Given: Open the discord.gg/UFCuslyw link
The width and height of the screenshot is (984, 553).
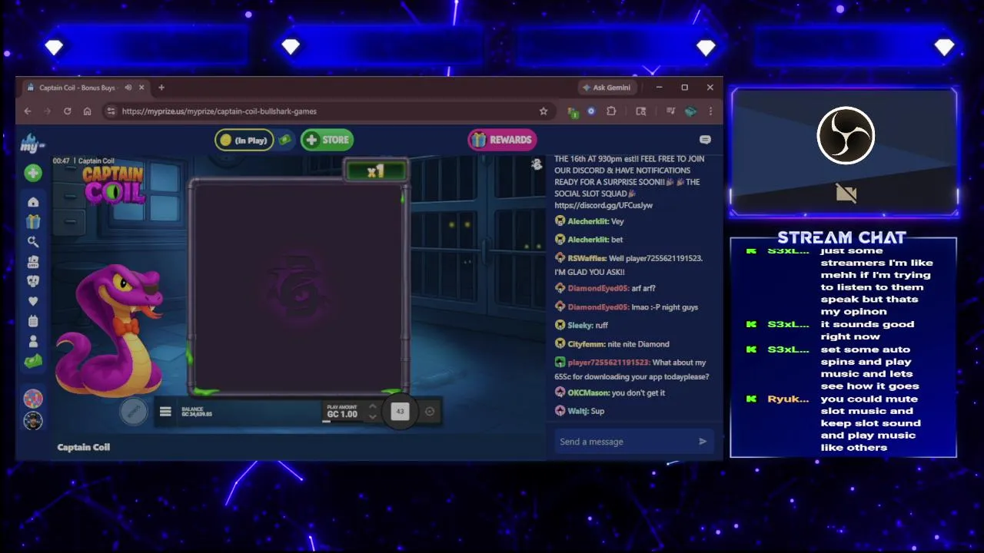Looking at the screenshot, I should click(x=603, y=206).
